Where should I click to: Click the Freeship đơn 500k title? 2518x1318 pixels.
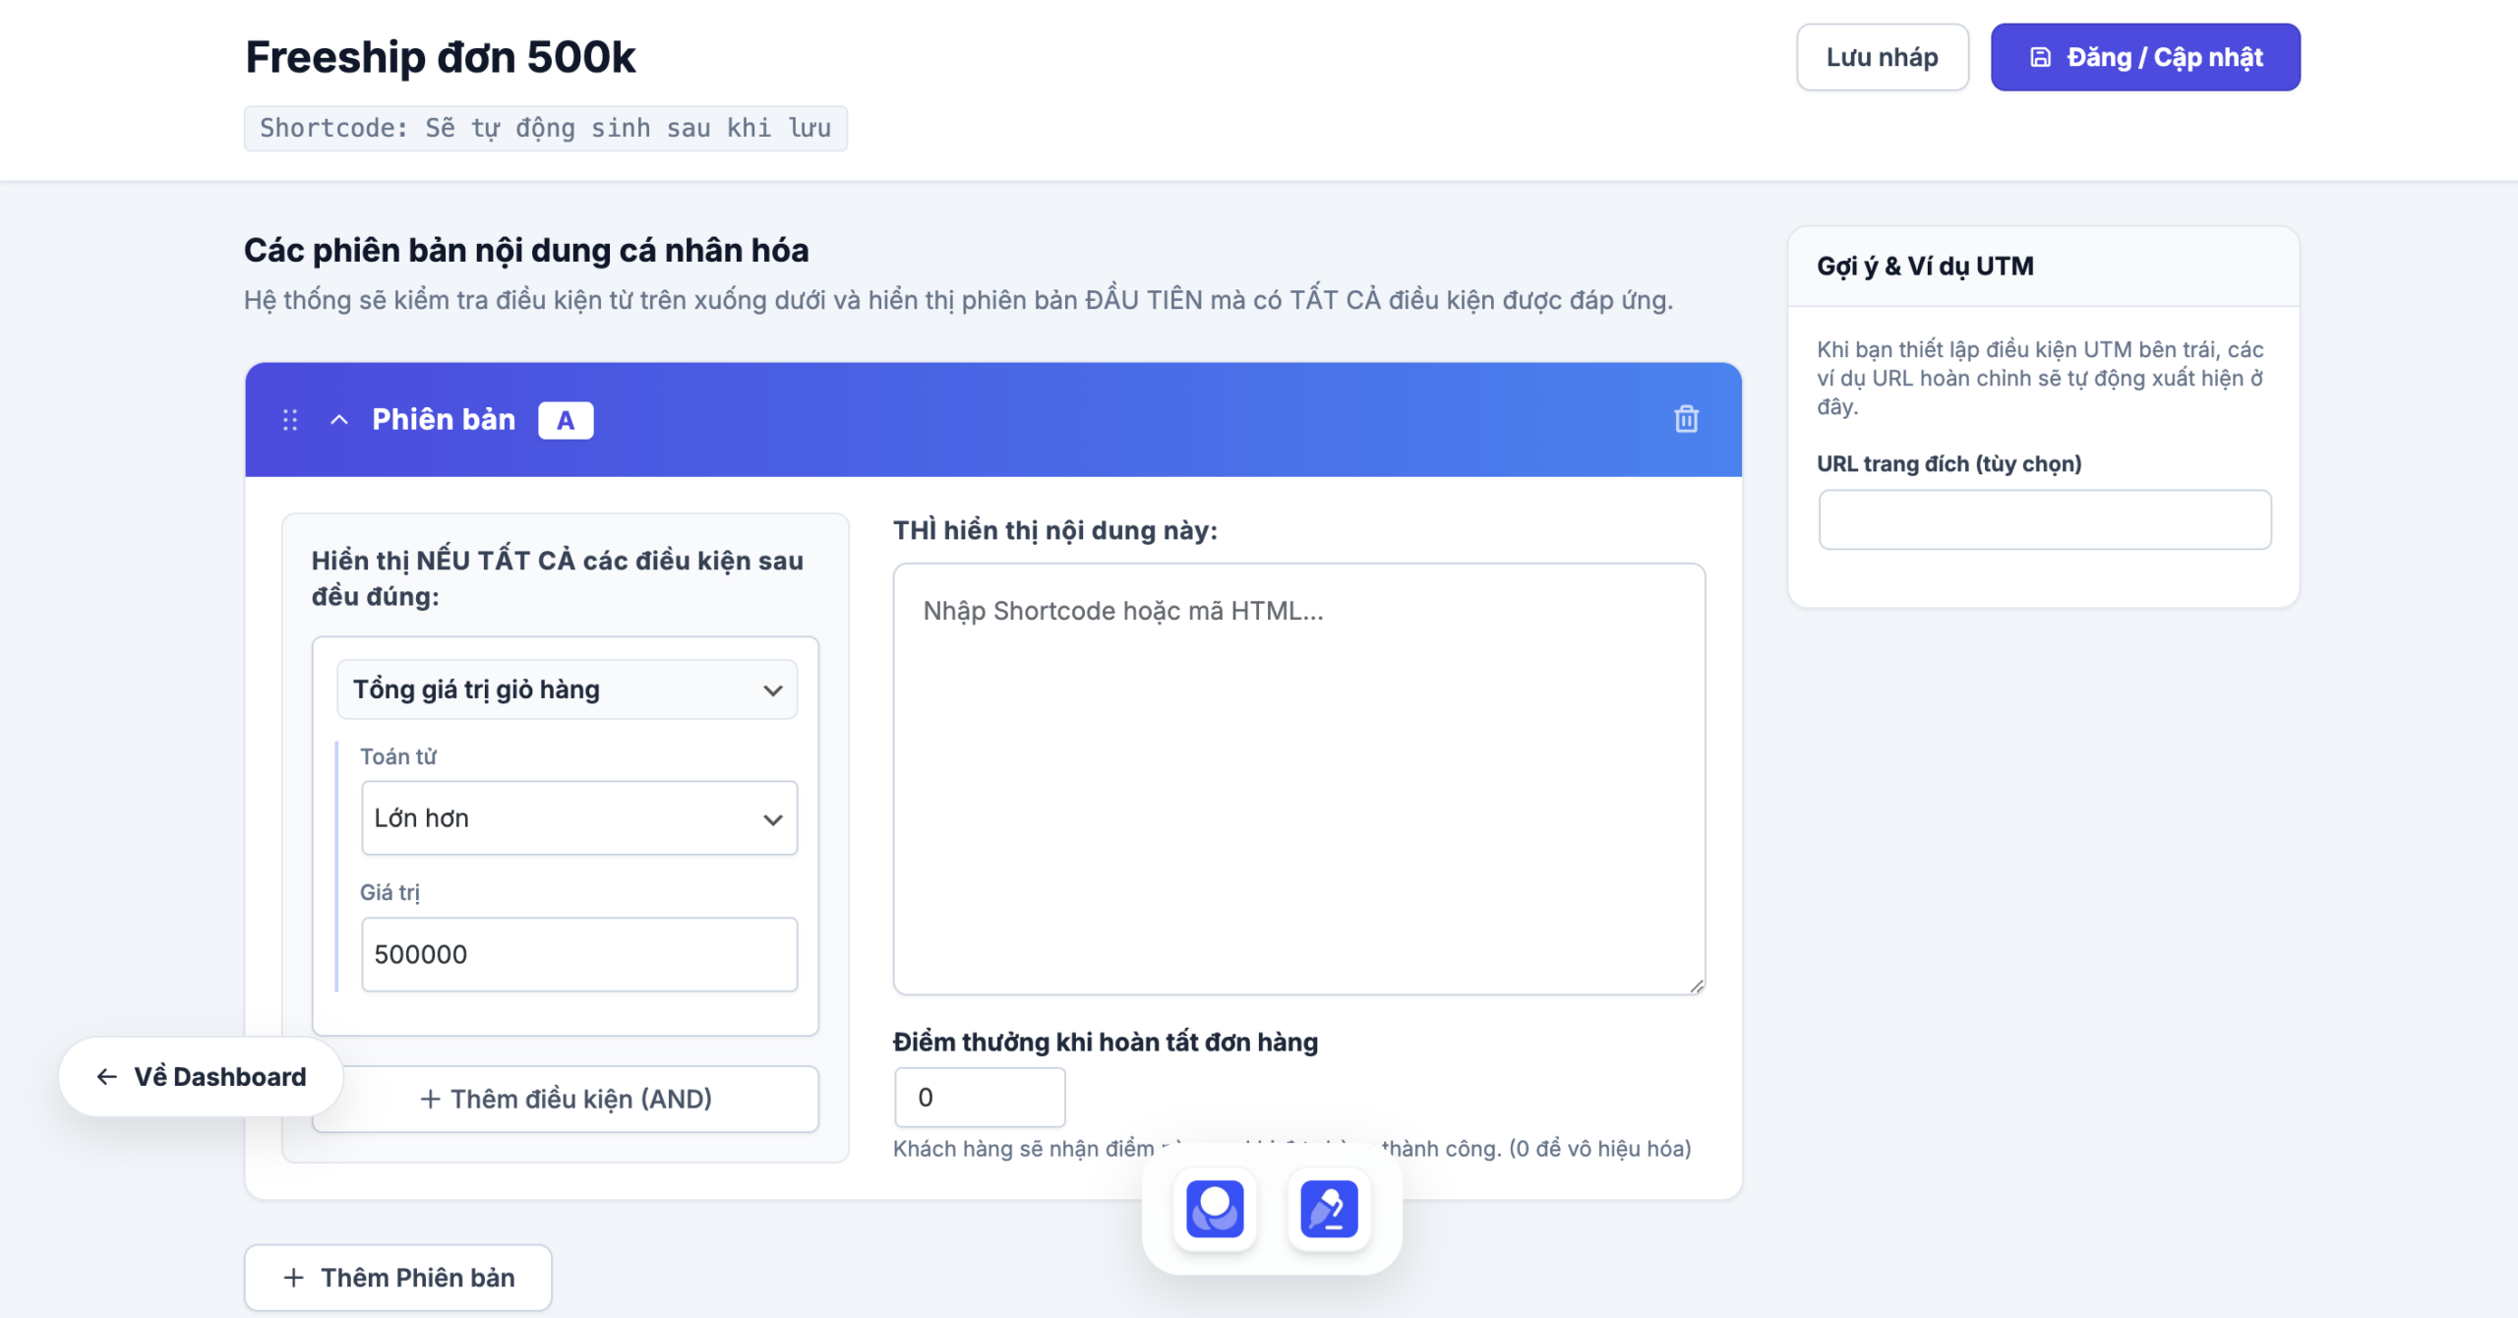[441, 57]
